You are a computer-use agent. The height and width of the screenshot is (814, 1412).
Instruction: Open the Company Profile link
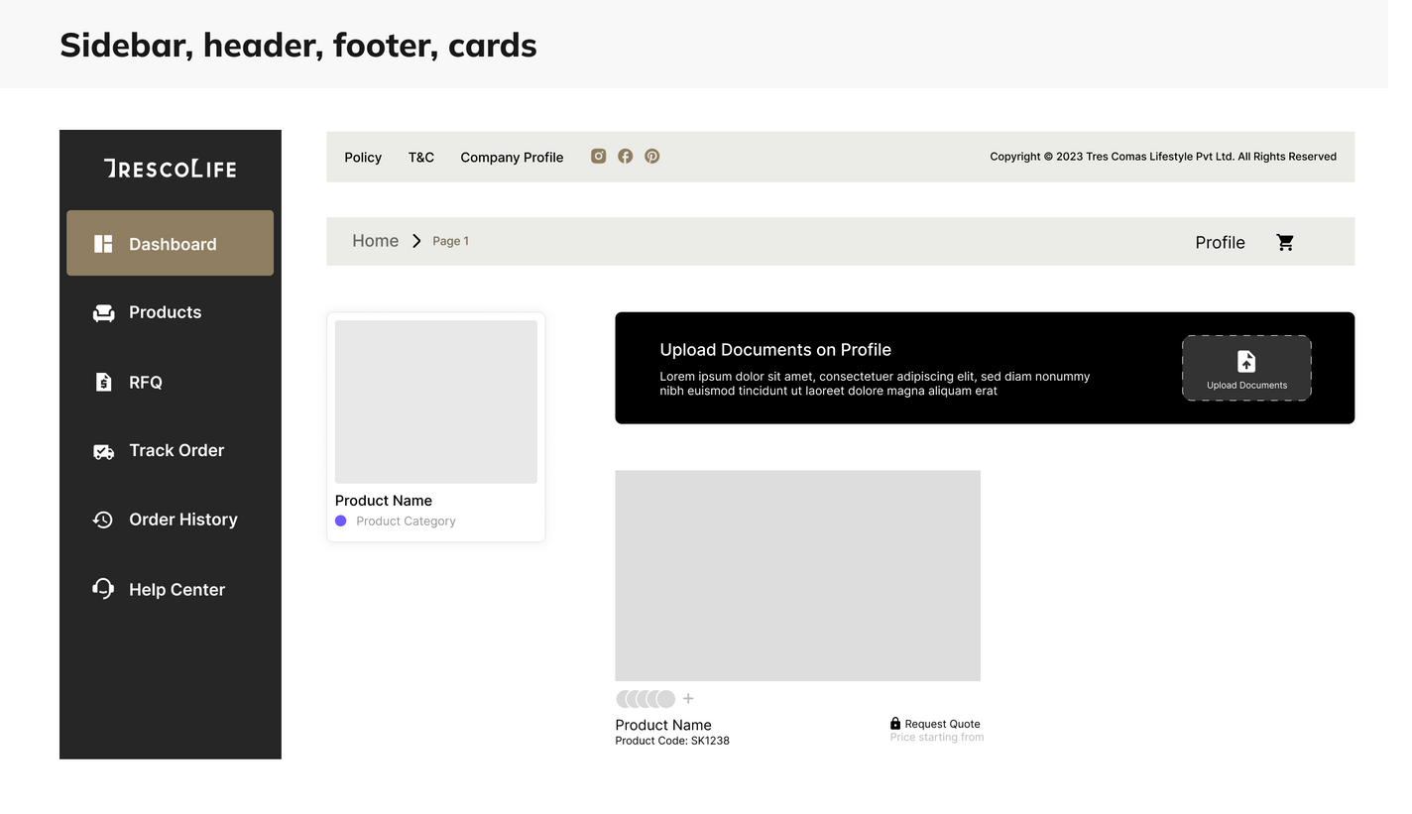[512, 157]
